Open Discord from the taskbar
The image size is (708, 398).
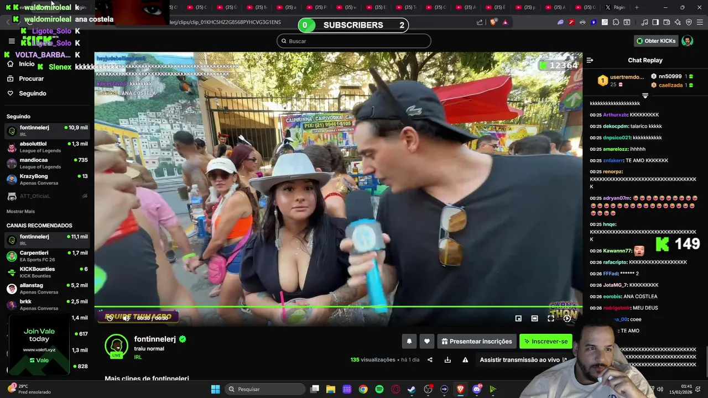(x=477, y=389)
